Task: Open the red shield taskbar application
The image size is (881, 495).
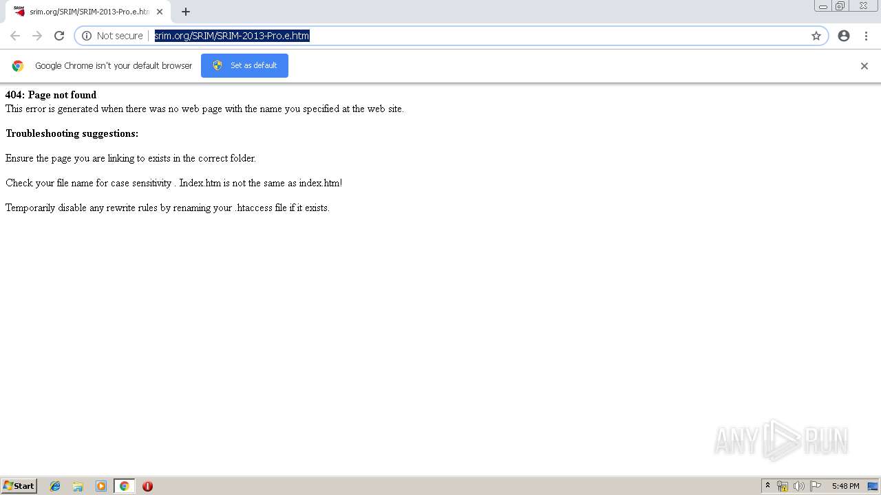Action: tap(147, 486)
